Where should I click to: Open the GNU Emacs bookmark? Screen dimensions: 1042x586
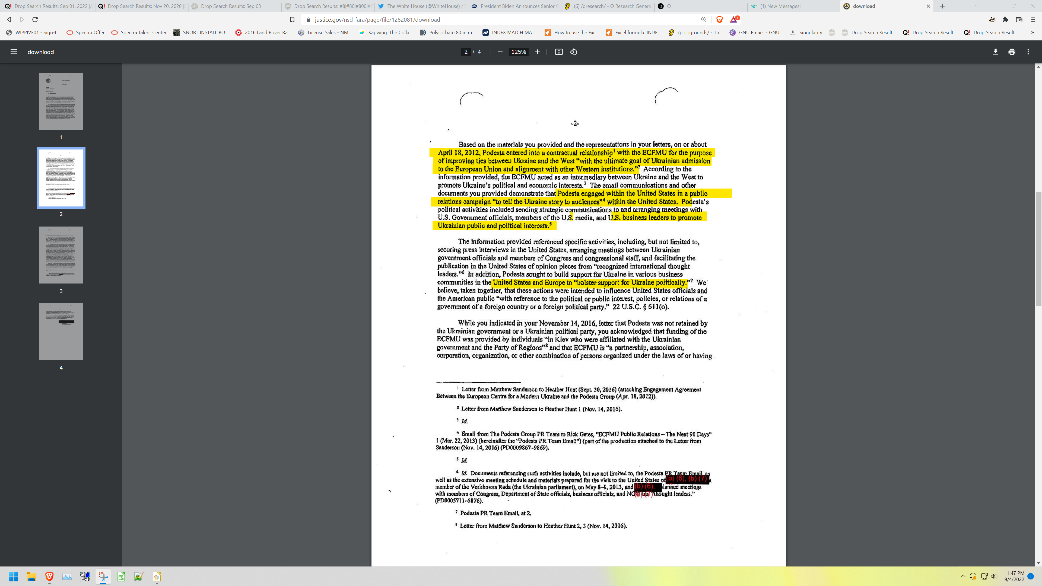[x=757, y=32]
